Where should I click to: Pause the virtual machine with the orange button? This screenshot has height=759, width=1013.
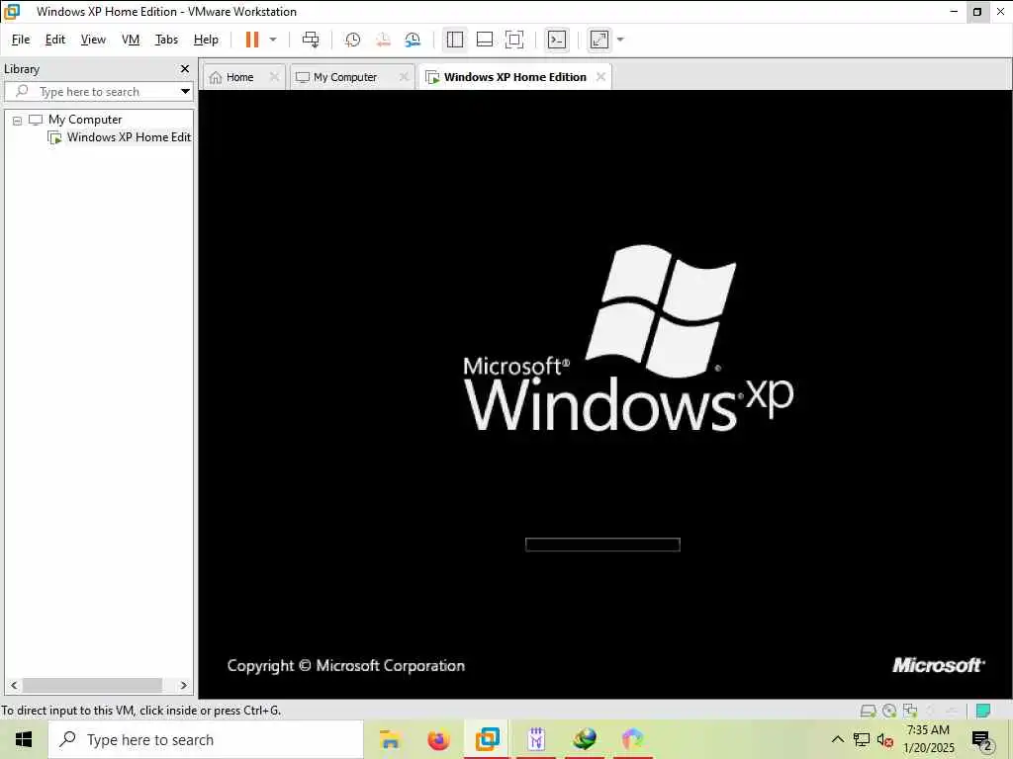pyautogui.click(x=252, y=40)
